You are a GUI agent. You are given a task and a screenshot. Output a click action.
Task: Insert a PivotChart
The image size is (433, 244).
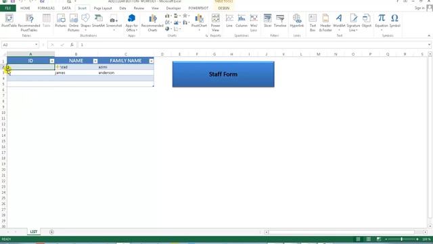coord(199,22)
